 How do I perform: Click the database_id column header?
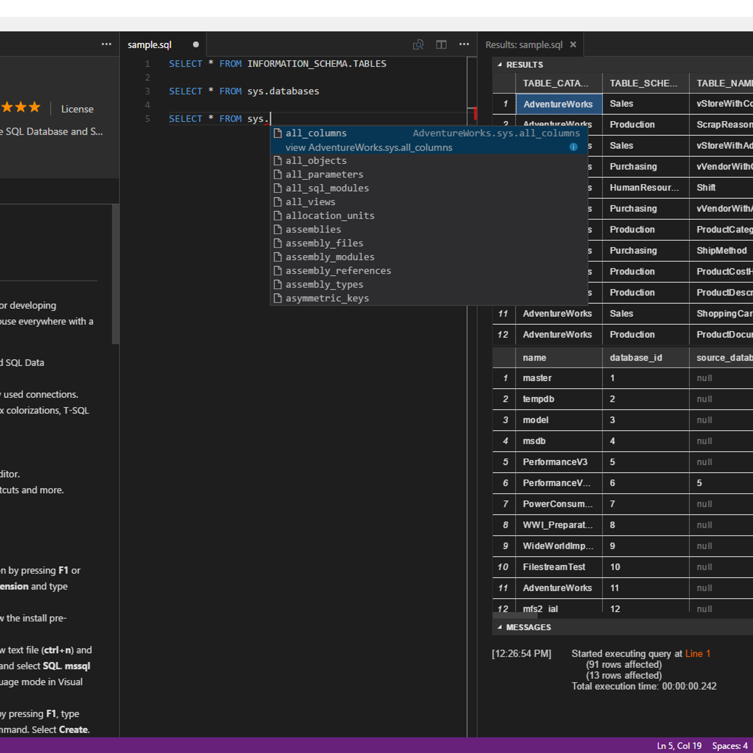coord(645,358)
